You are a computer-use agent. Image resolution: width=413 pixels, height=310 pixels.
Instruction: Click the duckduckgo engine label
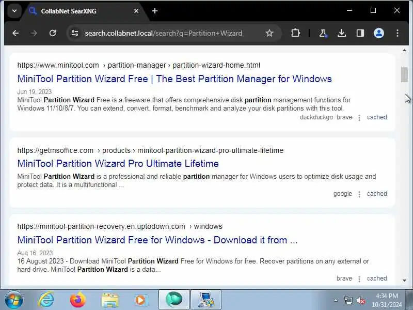[316, 117]
